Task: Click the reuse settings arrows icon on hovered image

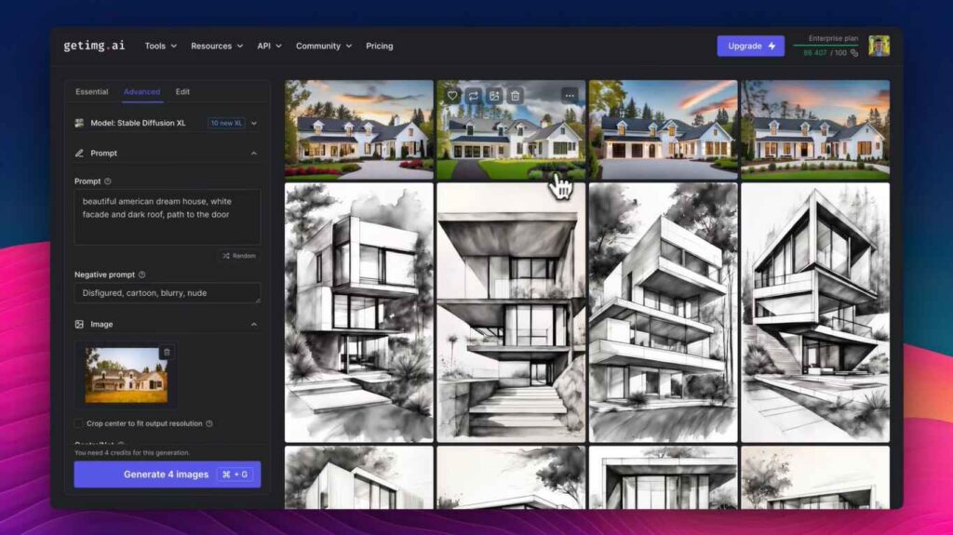Action: coord(473,96)
